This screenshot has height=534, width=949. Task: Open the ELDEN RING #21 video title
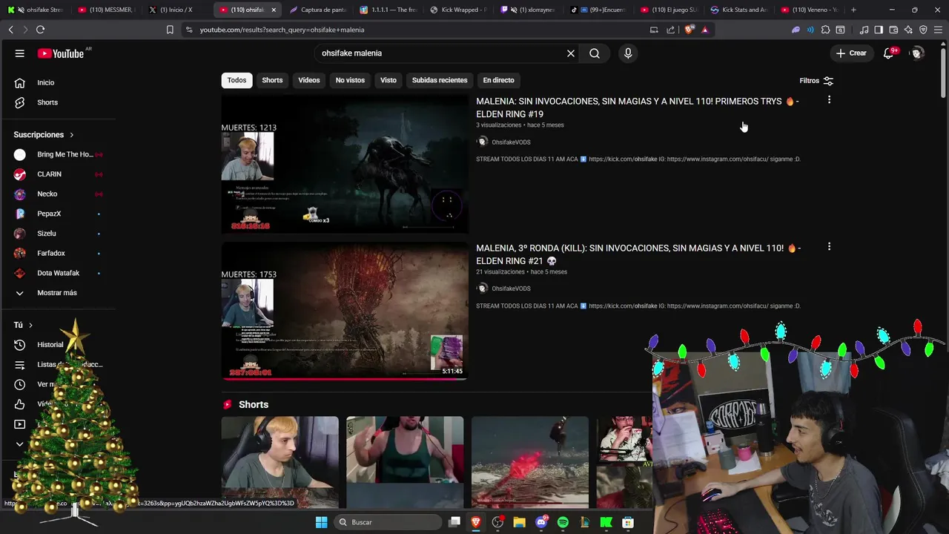638,254
